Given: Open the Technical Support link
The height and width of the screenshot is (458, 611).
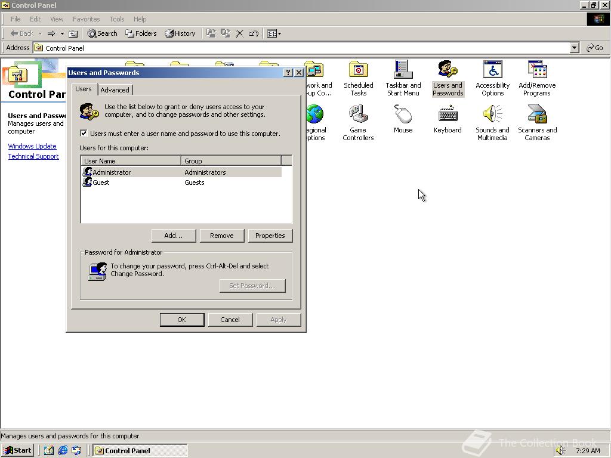Looking at the screenshot, I should 33,156.
